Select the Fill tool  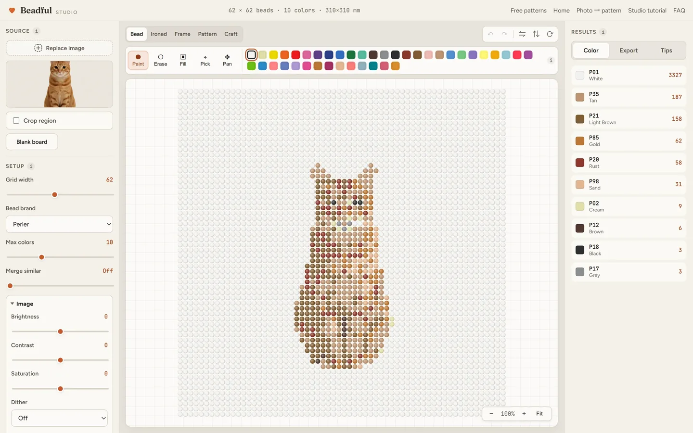tap(183, 60)
